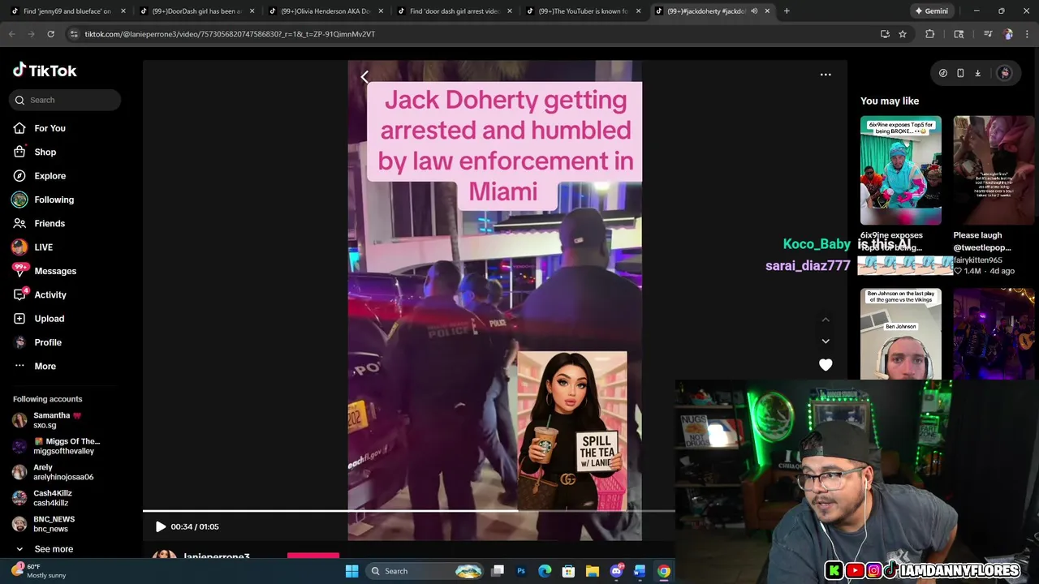1039x584 pixels.
Task: Switch to 'Olivia Henderson AKA' tab
Action: (325, 11)
